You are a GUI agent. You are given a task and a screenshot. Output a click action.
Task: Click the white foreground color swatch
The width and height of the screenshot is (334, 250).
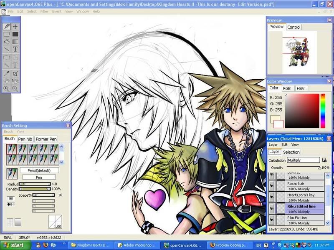tap(278, 124)
